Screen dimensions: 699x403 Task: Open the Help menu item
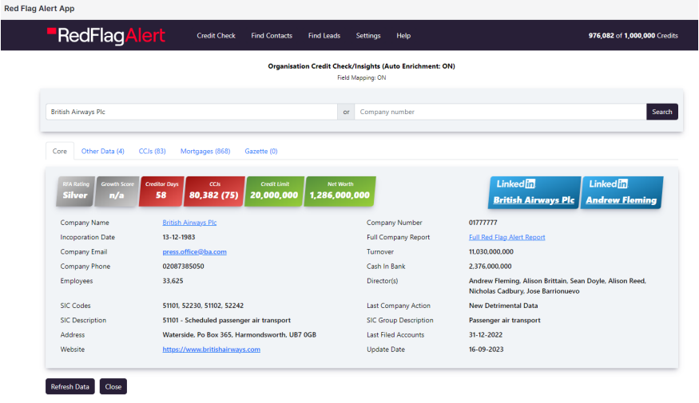pos(403,36)
